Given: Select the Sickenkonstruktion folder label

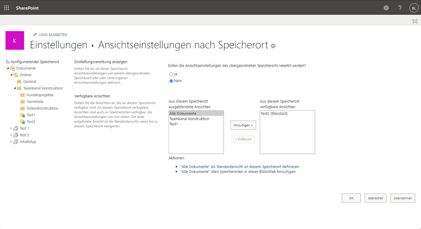Looking at the screenshot, I should click(x=43, y=108).
